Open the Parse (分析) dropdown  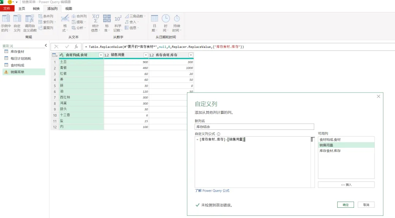[x=79, y=28]
